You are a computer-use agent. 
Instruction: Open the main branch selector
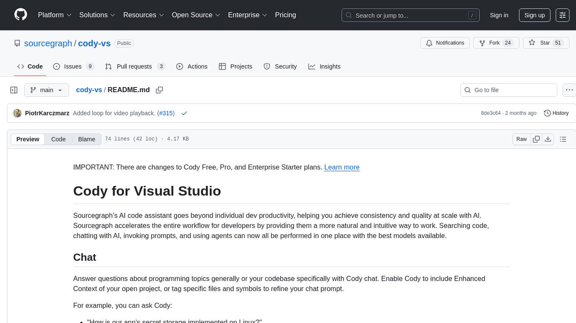(x=47, y=90)
